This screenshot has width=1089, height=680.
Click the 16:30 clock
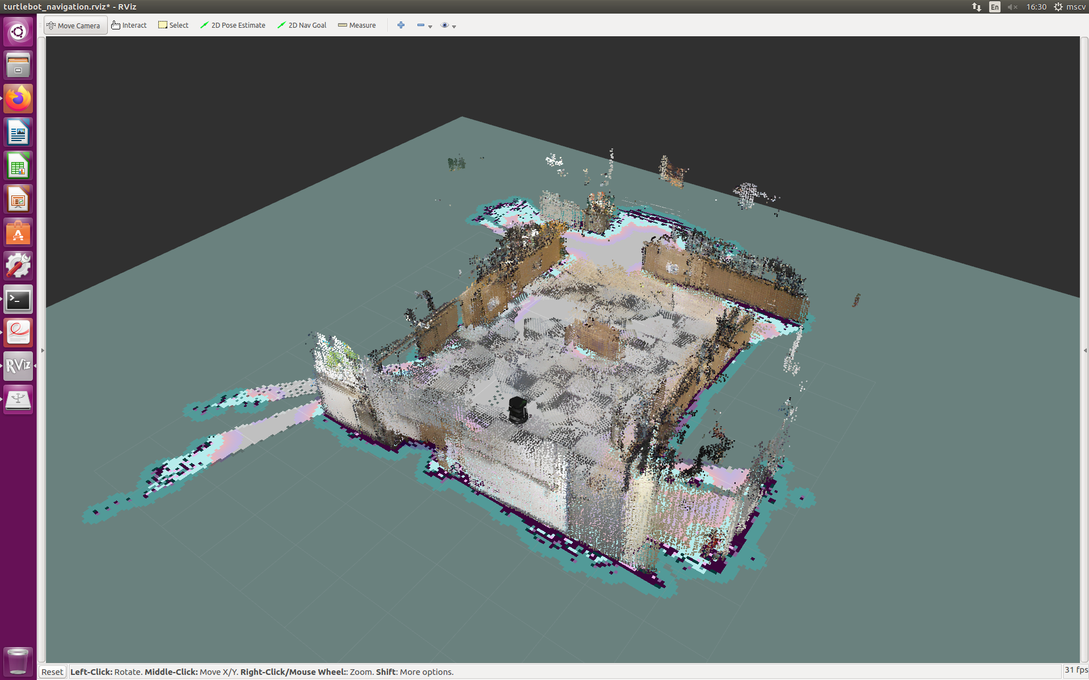pos(1036,7)
